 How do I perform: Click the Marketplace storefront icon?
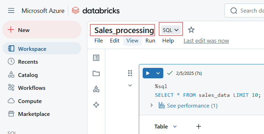pos(11,114)
